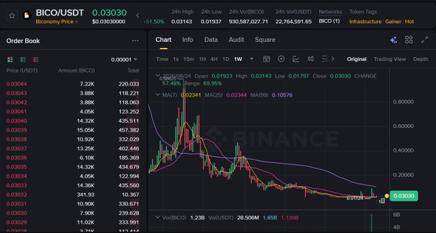Screen dimensions: 436x233
Task: Switch to Depth chart view
Action: (x=421, y=59)
